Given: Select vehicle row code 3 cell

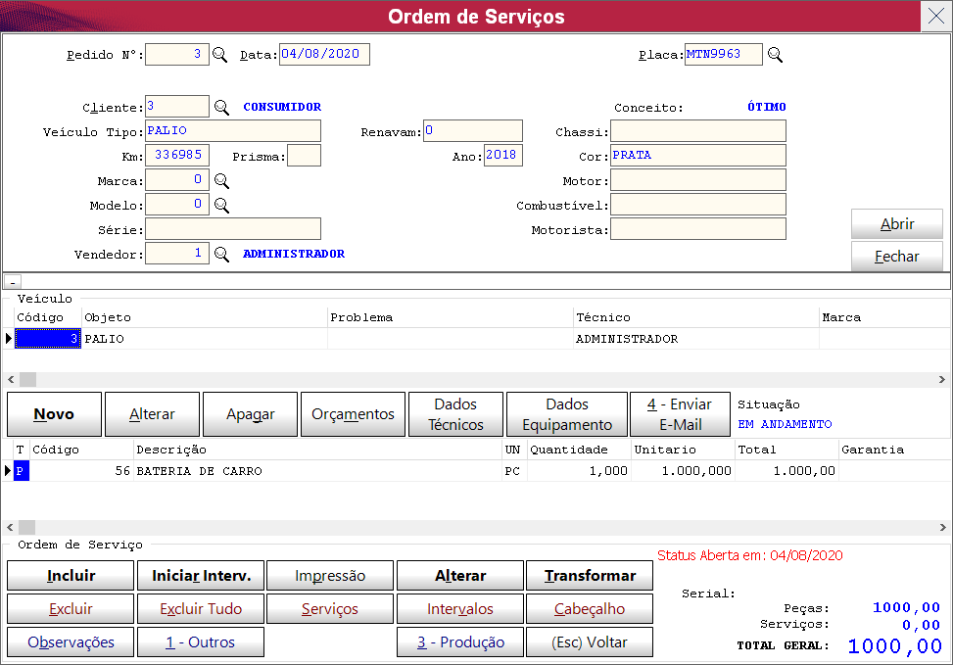Looking at the screenshot, I should point(48,339).
